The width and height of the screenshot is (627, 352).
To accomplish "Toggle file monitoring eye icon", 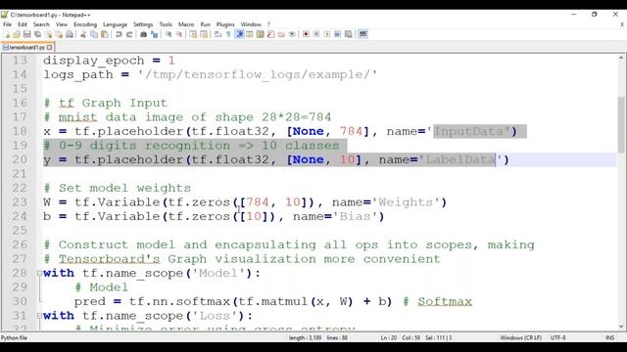I will tap(292, 34).
